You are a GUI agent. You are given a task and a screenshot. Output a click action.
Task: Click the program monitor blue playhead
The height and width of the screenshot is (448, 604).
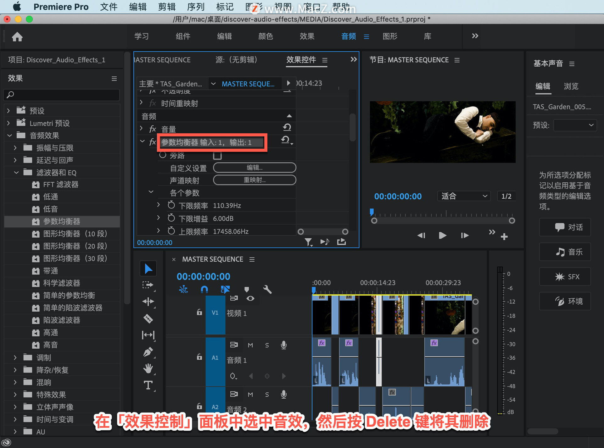click(x=372, y=212)
